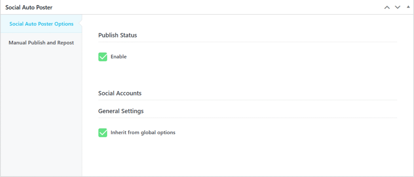Click the active tab's pointer notch
Image resolution: width=414 pixels, height=177 pixels.
pyautogui.click(x=80, y=24)
